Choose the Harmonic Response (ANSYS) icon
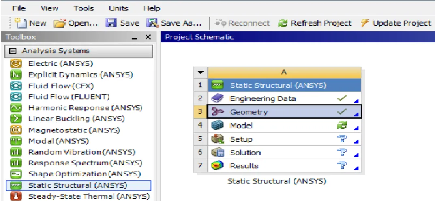 coord(14,108)
